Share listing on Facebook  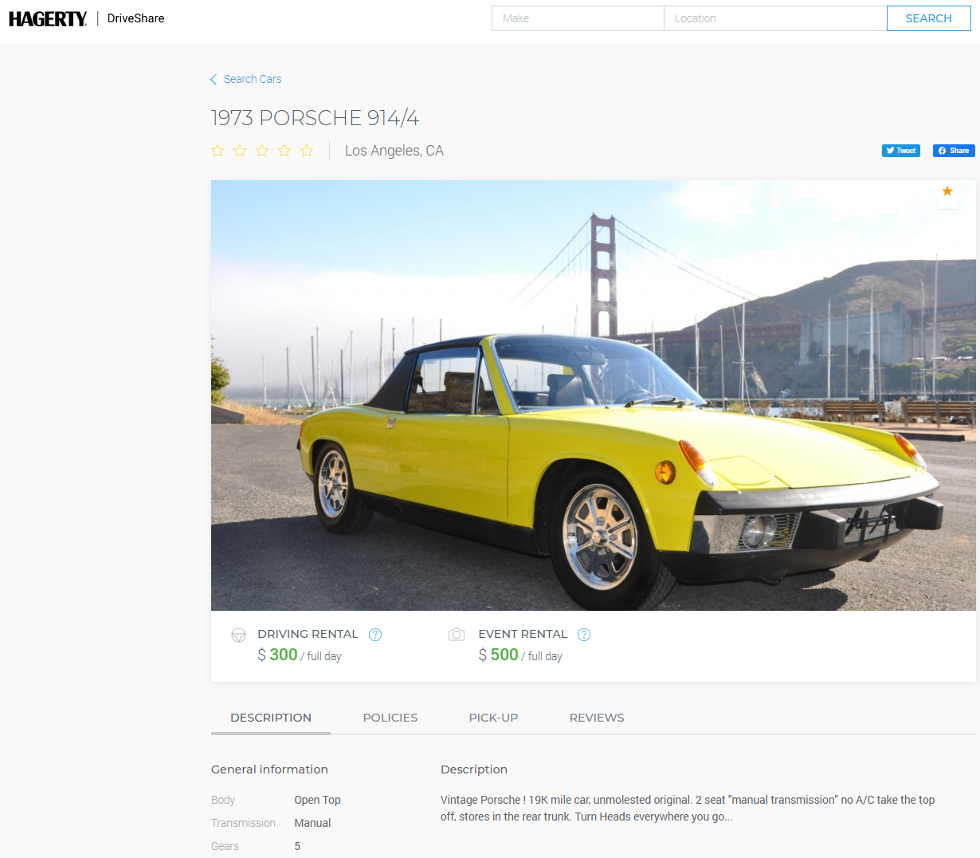[954, 151]
